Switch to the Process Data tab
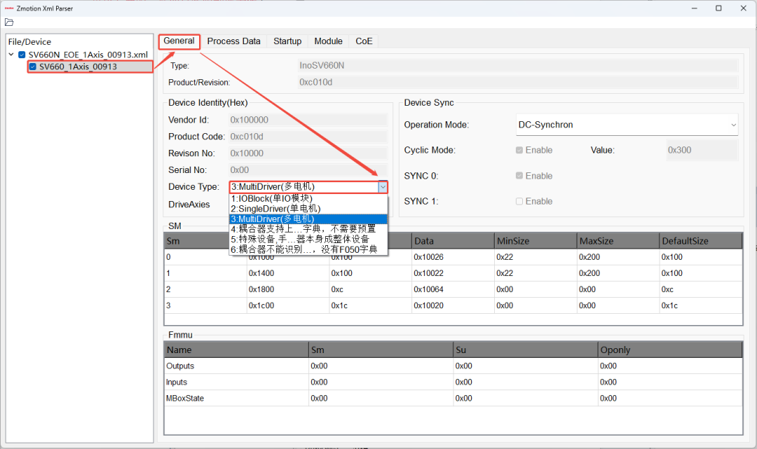This screenshot has width=757, height=449. [x=233, y=41]
